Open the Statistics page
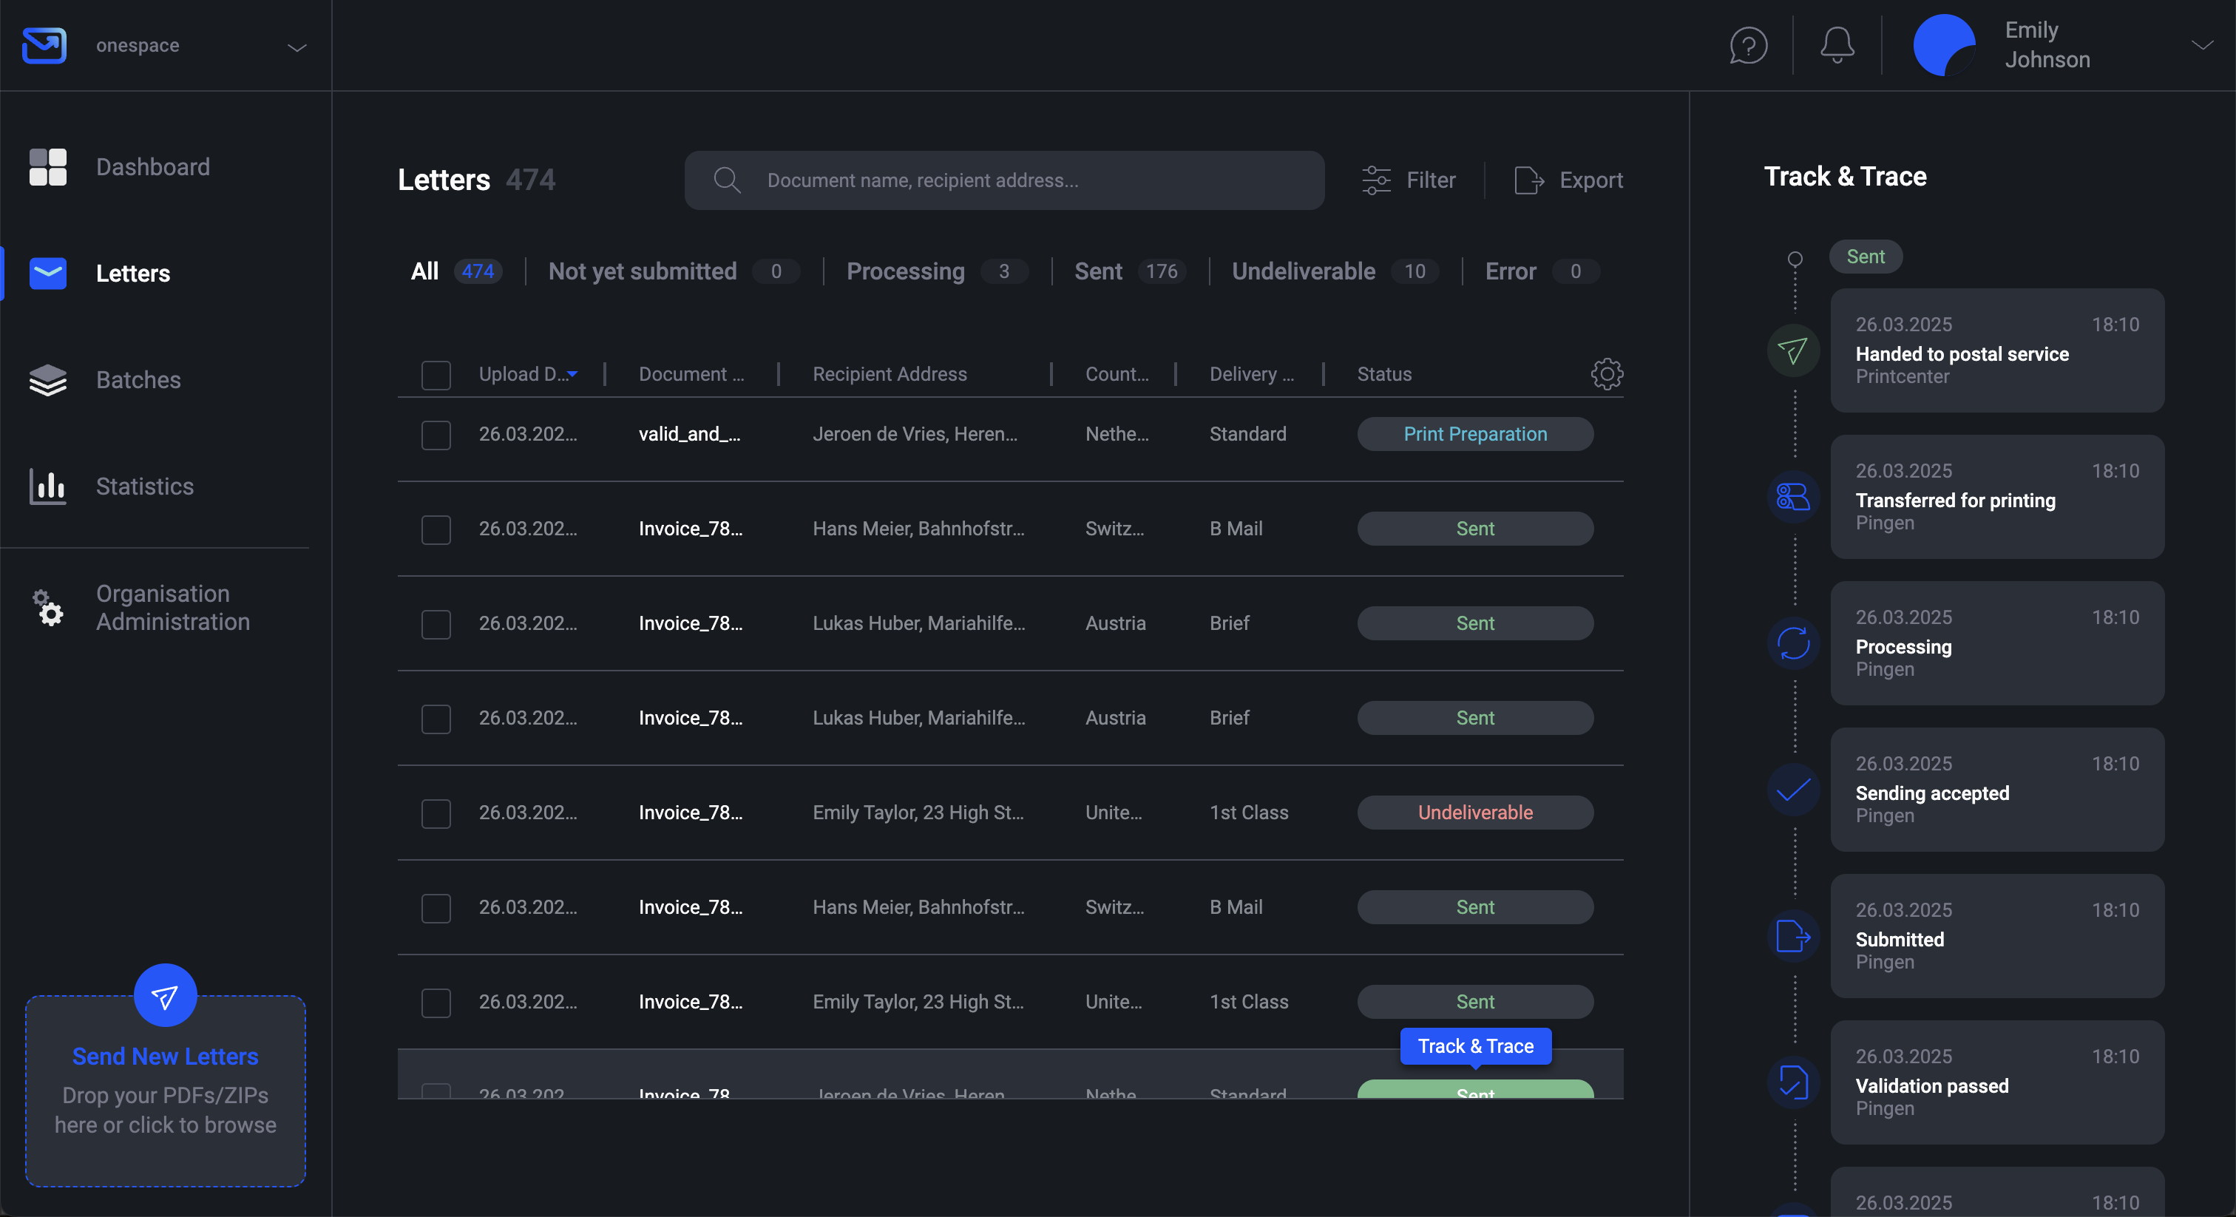This screenshot has height=1217, width=2236. (144, 486)
